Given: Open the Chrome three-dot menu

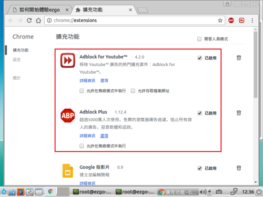Looking at the screenshot, I should click(252, 20).
